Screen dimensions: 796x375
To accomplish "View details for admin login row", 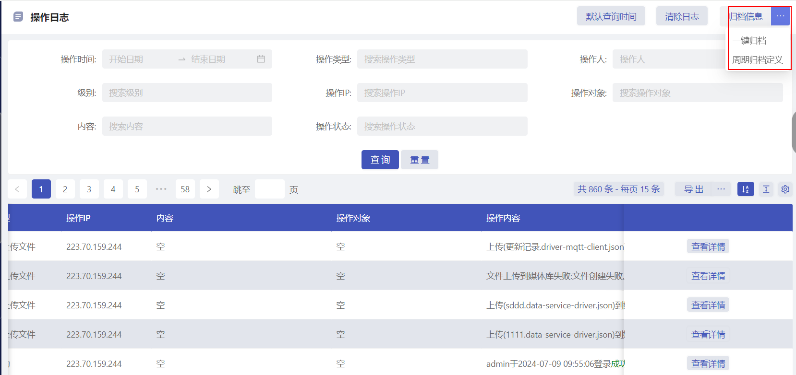I will pos(708,363).
